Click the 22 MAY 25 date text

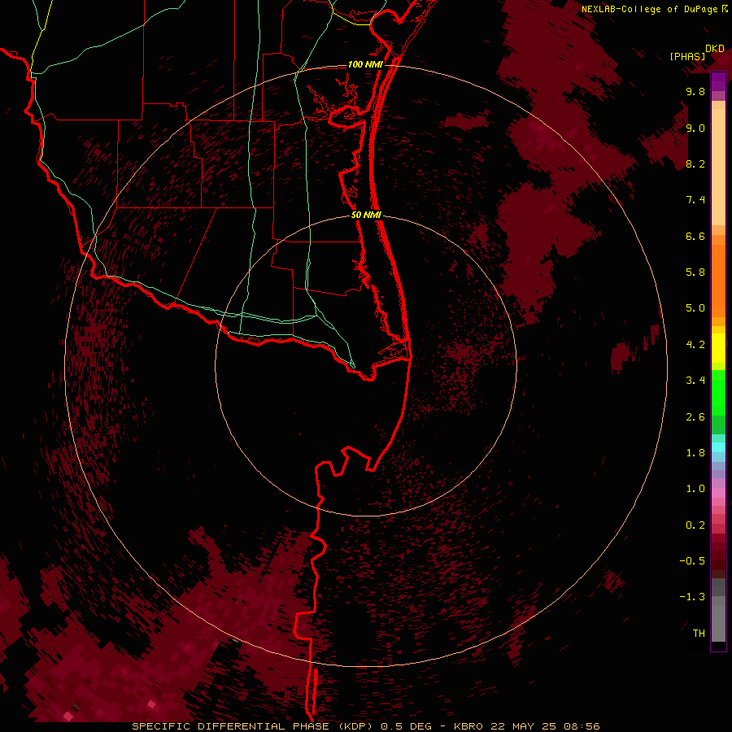point(523,726)
